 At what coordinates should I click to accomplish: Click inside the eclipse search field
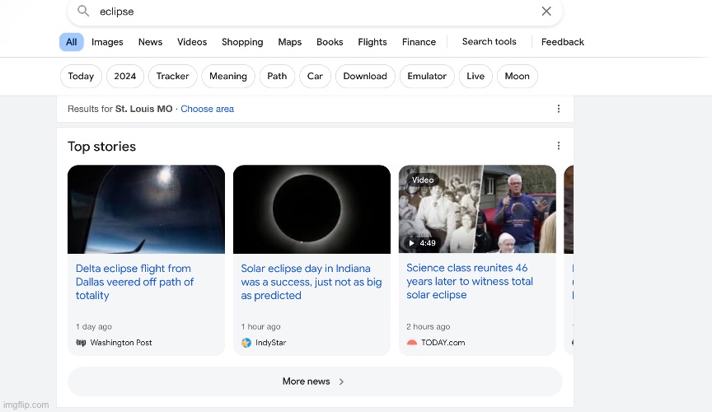[313, 12]
